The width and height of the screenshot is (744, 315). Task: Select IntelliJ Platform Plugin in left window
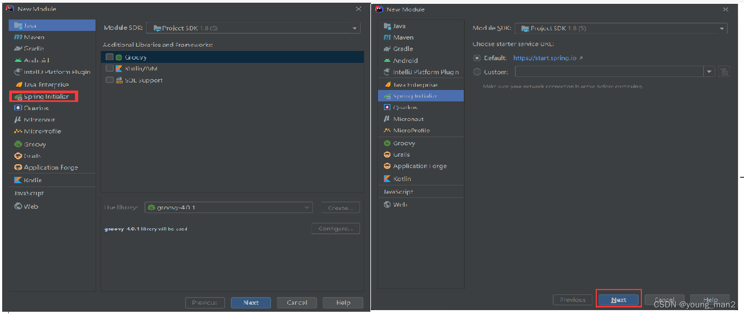point(52,72)
